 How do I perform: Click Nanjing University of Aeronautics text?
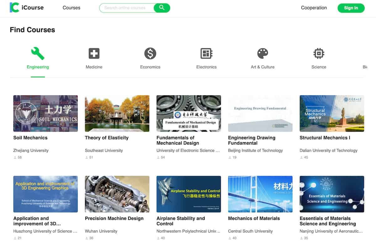pos(331,231)
